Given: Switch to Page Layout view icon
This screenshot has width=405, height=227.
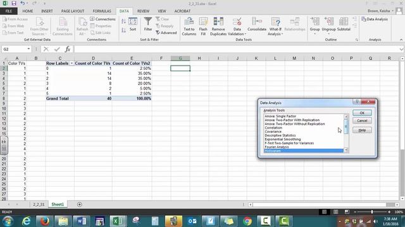Looking at the screenshot, I should 336,212.
